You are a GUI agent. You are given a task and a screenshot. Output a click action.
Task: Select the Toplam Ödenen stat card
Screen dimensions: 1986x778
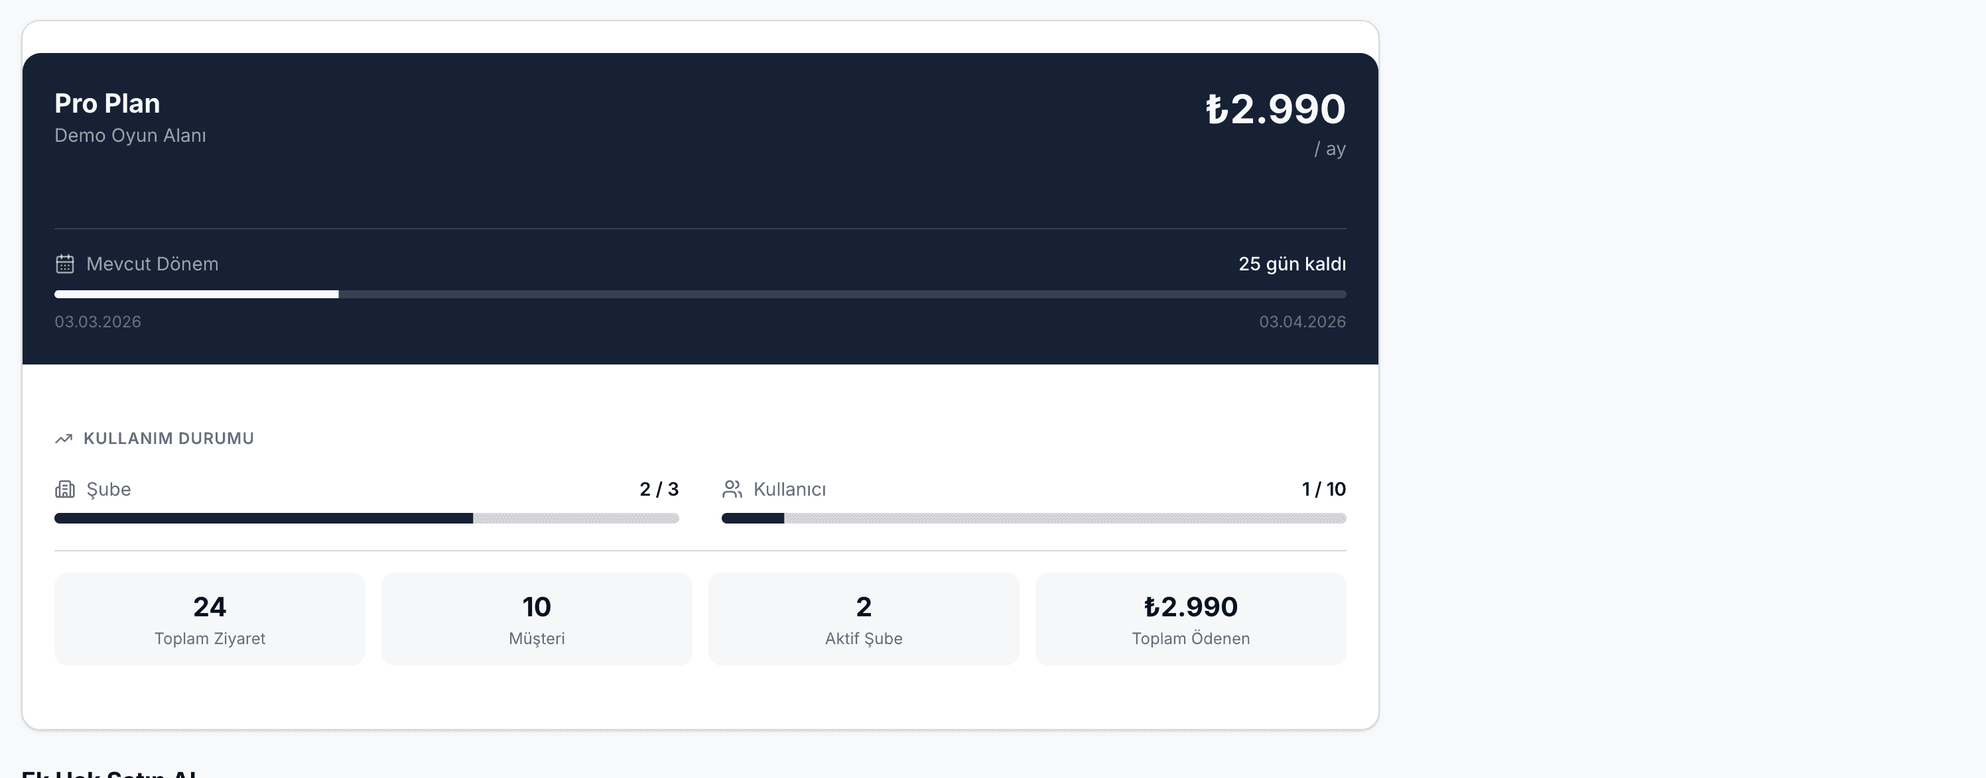point(1191,618)
